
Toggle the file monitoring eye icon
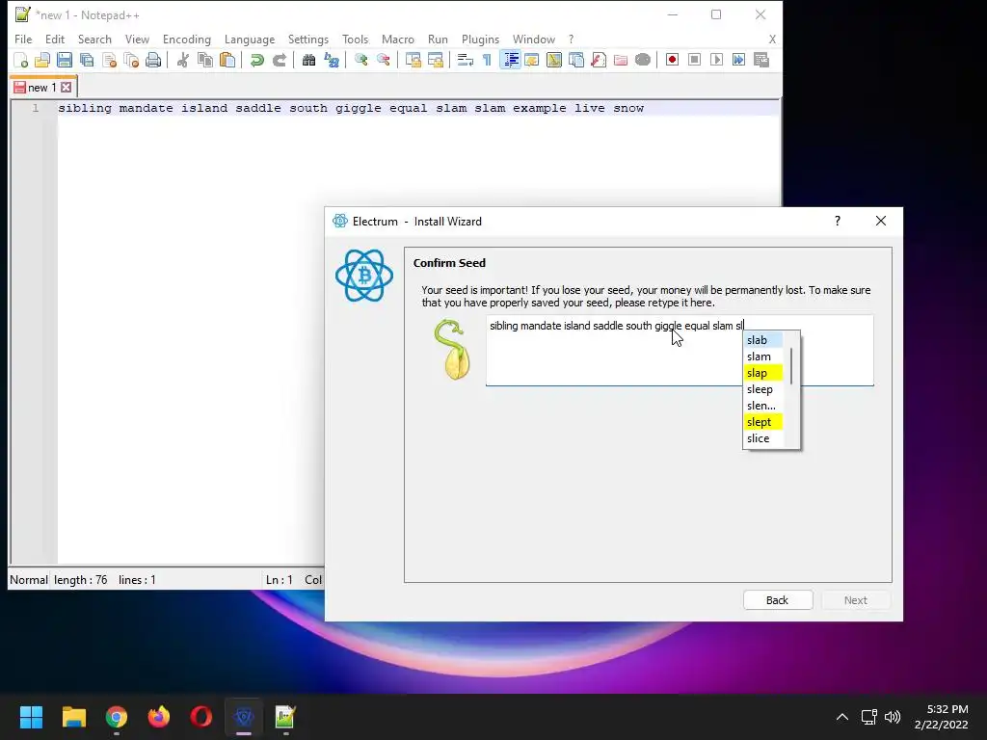coord(643,60)
